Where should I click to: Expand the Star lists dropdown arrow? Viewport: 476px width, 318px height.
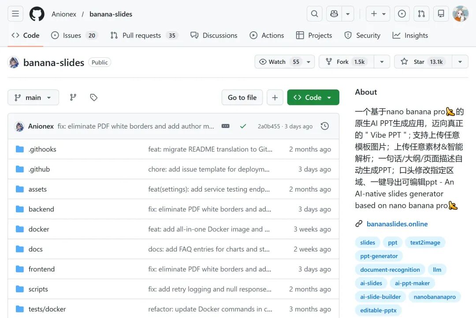[x=460, y=62]
